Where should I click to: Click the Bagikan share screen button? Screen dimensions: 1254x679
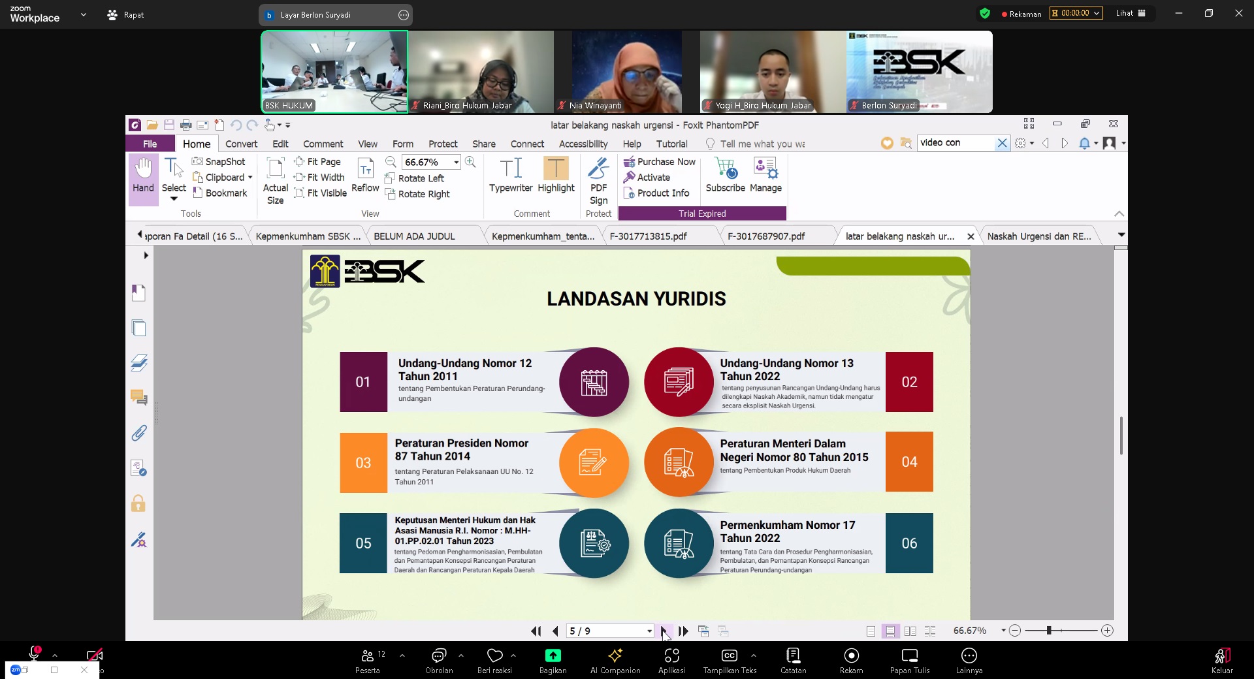click(553, 660)
